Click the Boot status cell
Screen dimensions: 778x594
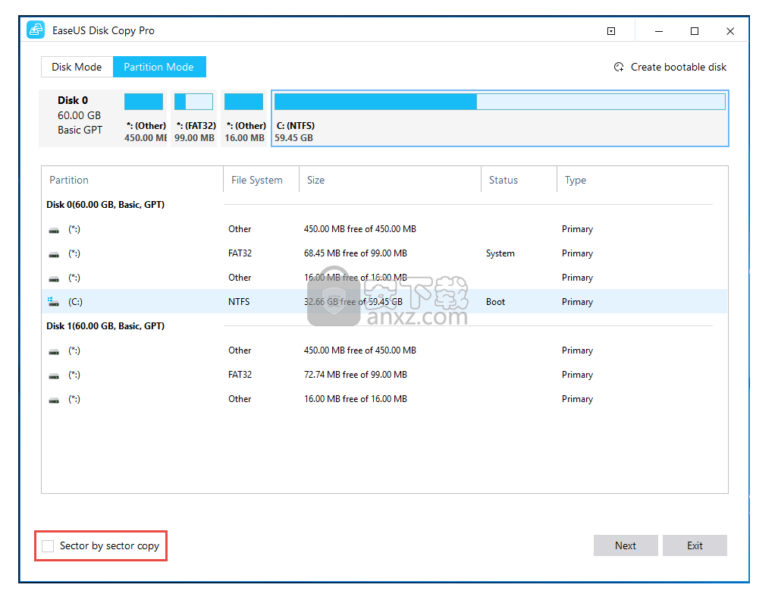point(495,302)
